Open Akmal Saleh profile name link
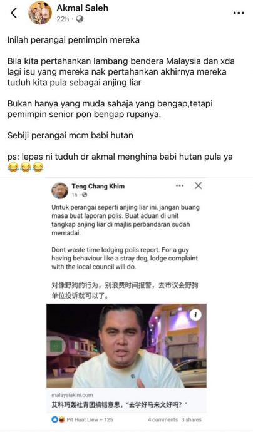 click(x=83, y=8)
